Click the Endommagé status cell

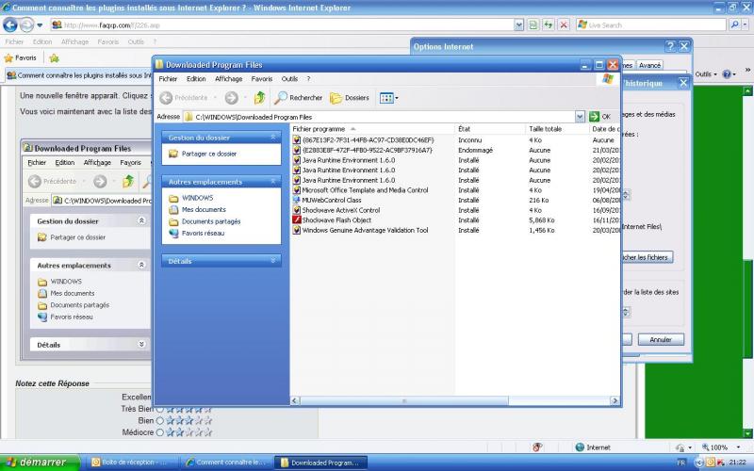tap(475, 150)
